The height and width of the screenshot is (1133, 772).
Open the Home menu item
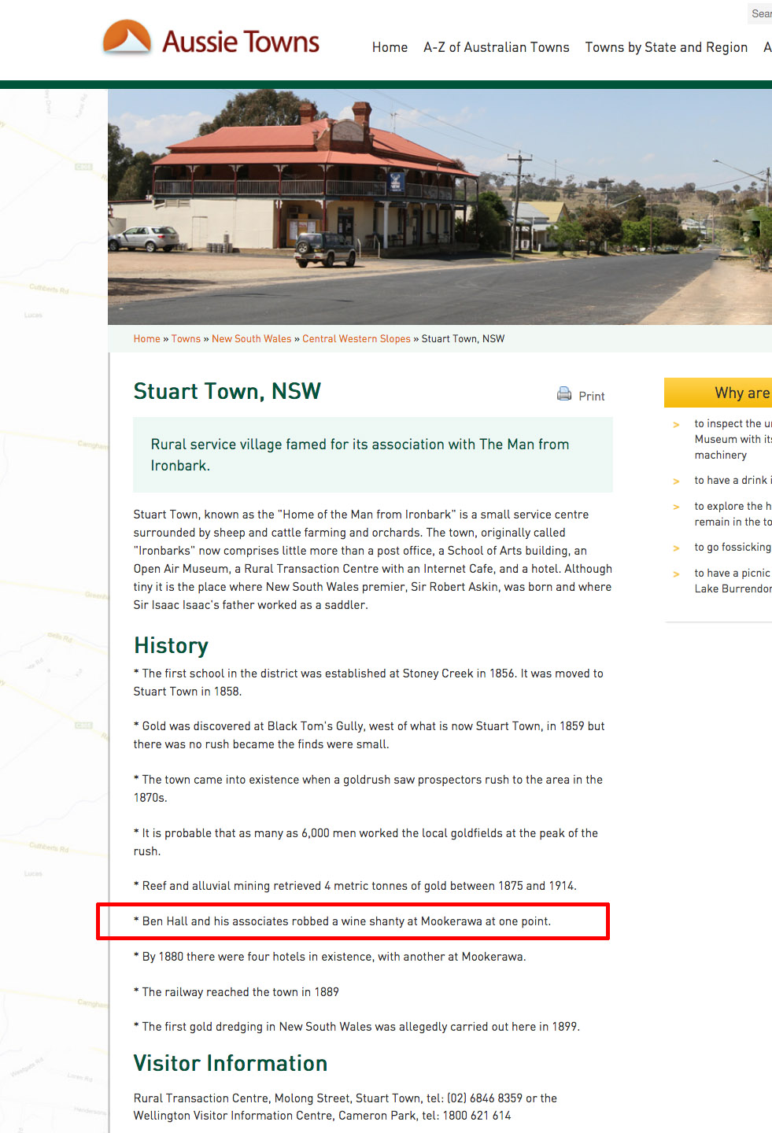[x=390, y=47]
